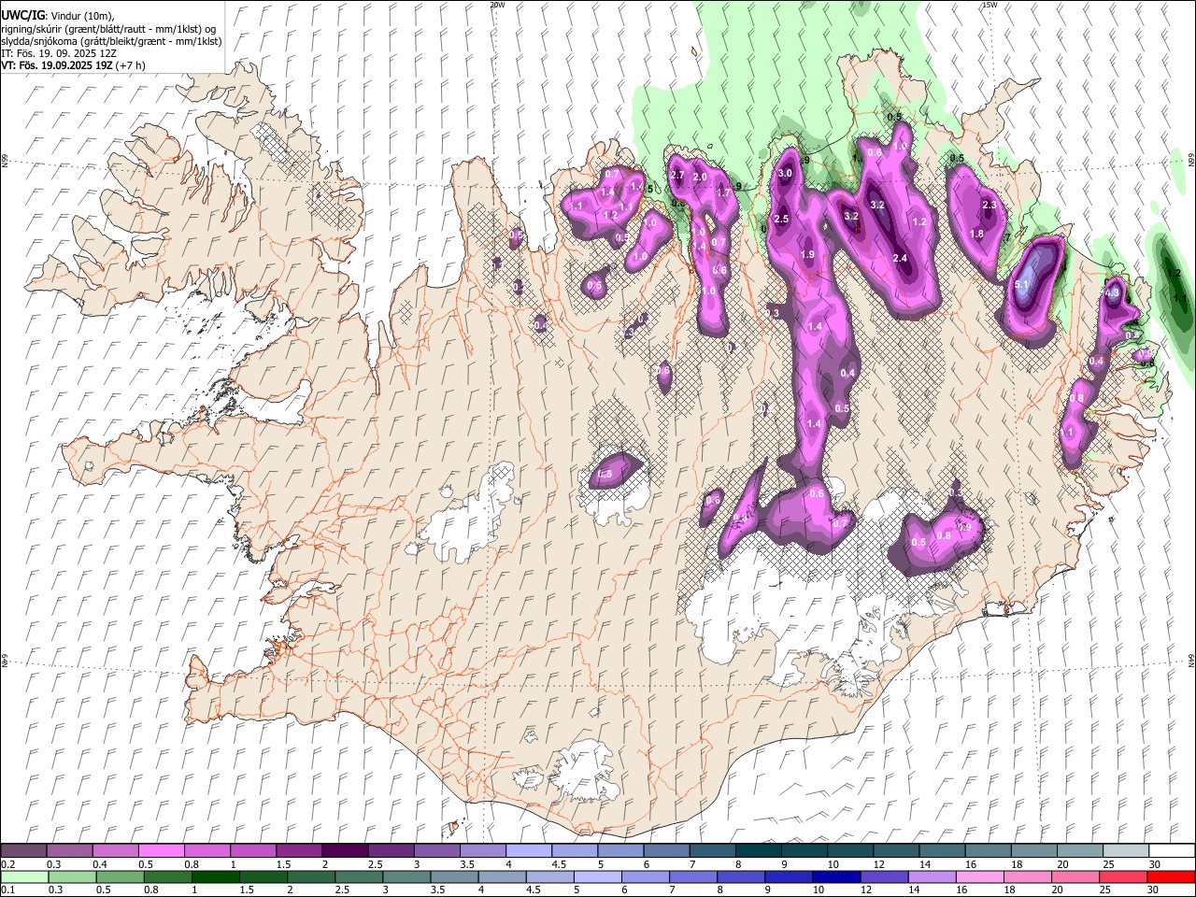Click the 1.9 precipitation value on the map
1196x897 pixels.
point(808,254)
